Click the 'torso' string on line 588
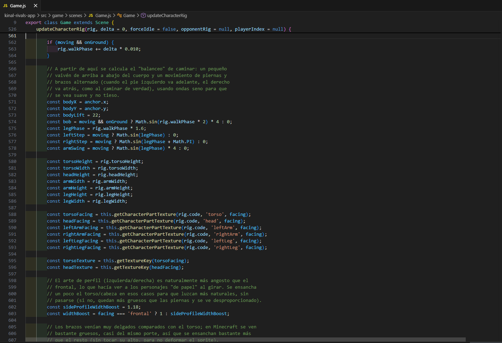The image size is (502, 343). 215,214
